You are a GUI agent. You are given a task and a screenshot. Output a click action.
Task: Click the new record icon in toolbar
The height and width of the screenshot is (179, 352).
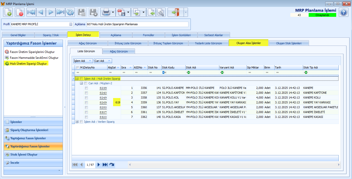(8, 12)
